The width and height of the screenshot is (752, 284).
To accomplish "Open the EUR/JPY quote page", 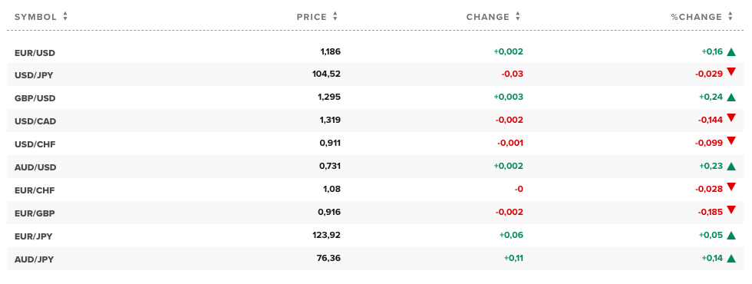I will click(34, 236).
